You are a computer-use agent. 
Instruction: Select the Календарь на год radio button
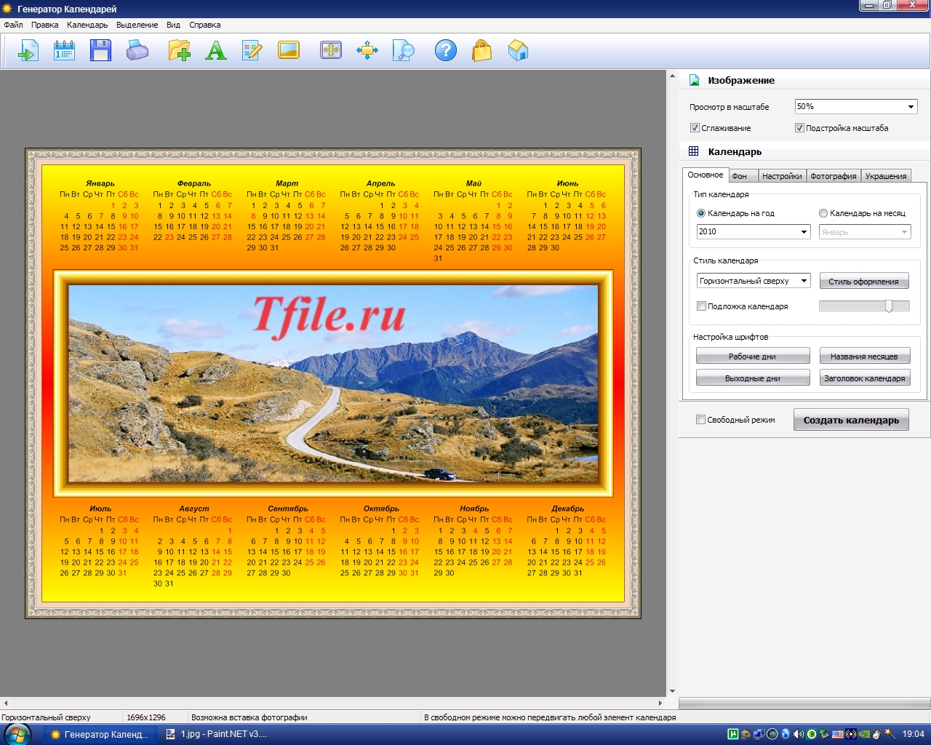pyautogui.click(x=701, y=213)
